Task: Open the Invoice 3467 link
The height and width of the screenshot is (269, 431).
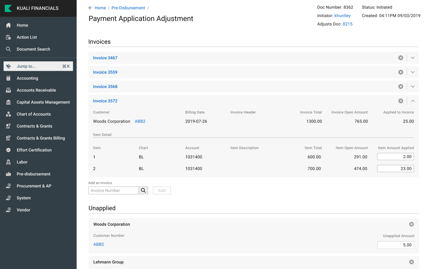Action: click(x=105, y=58)
